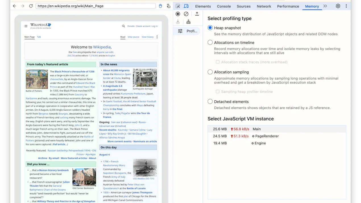Click the Wikipedia search magnifier icon

(x=123, y=26)
